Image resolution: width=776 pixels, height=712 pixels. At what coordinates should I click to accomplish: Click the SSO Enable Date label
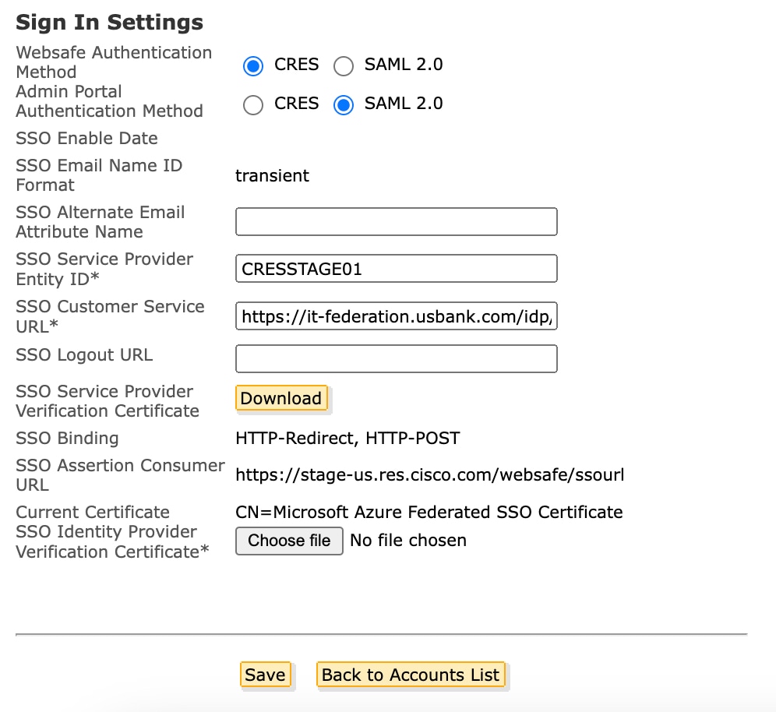point(86,138)
